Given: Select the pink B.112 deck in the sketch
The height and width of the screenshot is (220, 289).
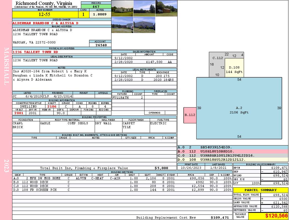Looking at the screenshot, I should (x=190, y=115).
